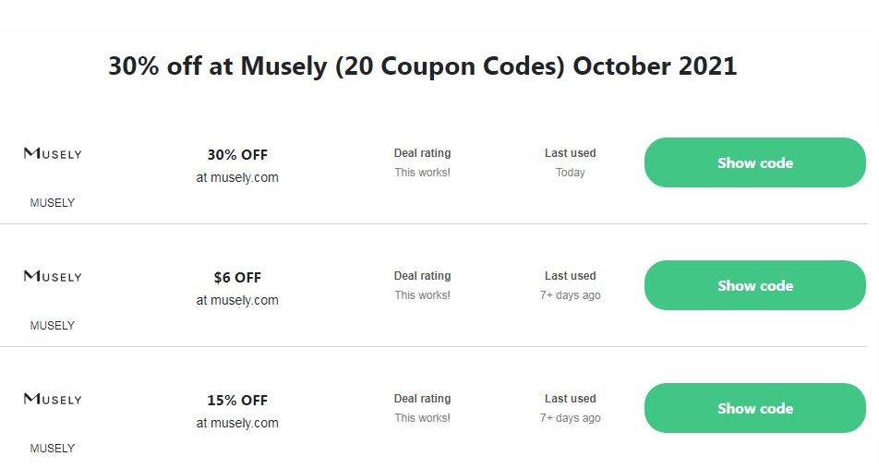Click "at musely.com" under 30% OFF
Screen dimensions: 879x468
coord(237,177)
